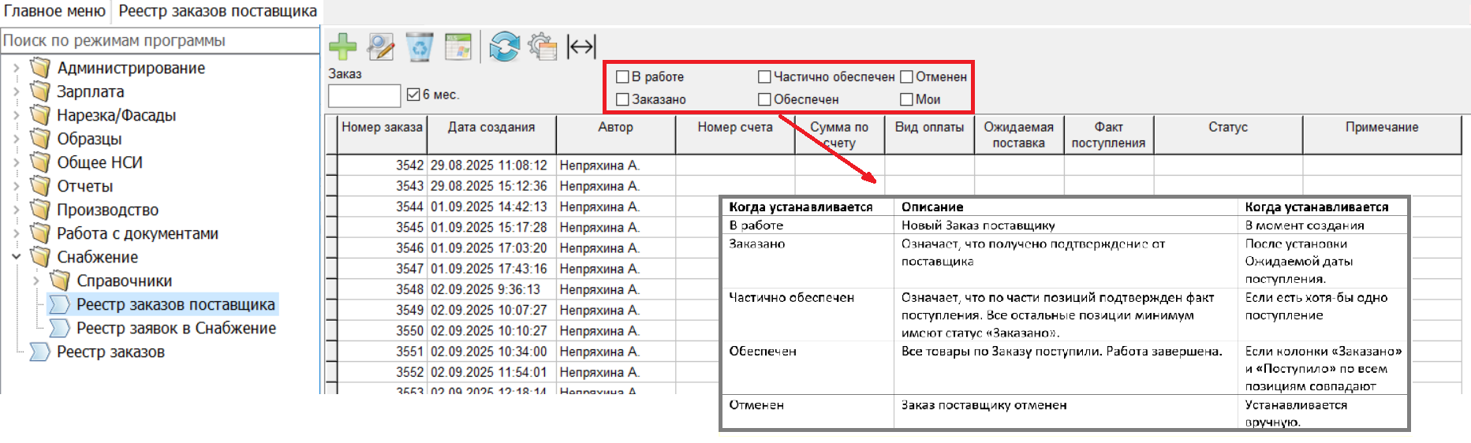This screenshot has width=1471, height=443.
Task: Export the table with the XLS icon
Action: point(458,47)
